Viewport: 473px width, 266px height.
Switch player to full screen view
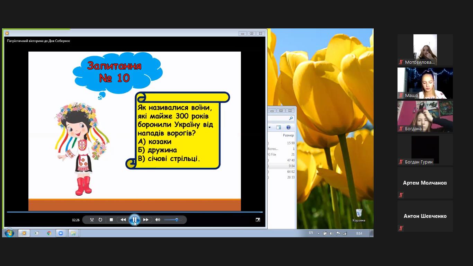tap(258, 220)
